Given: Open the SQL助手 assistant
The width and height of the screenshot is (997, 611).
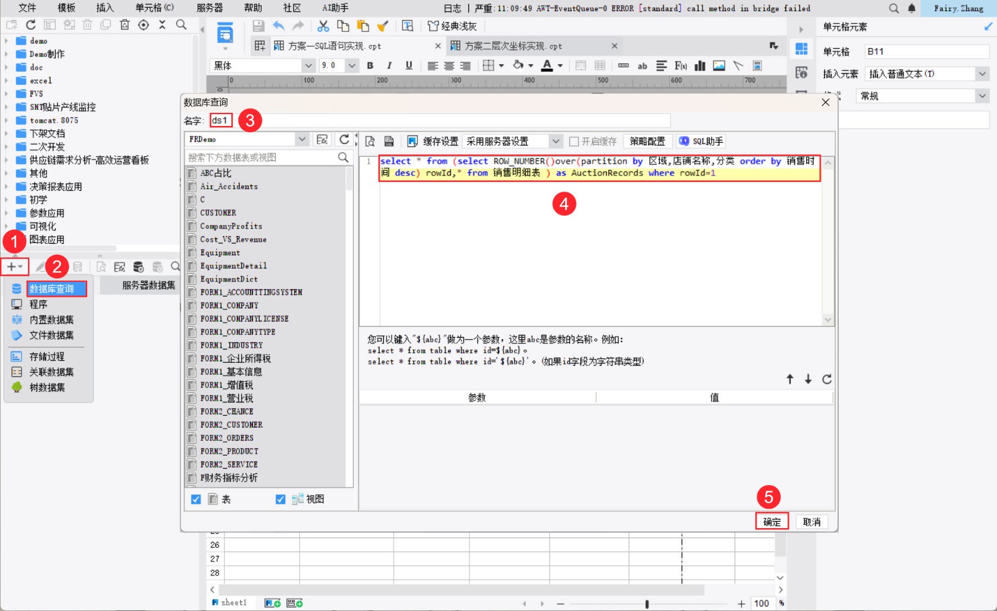Looking at the screenshot, I should coord(701,142).
